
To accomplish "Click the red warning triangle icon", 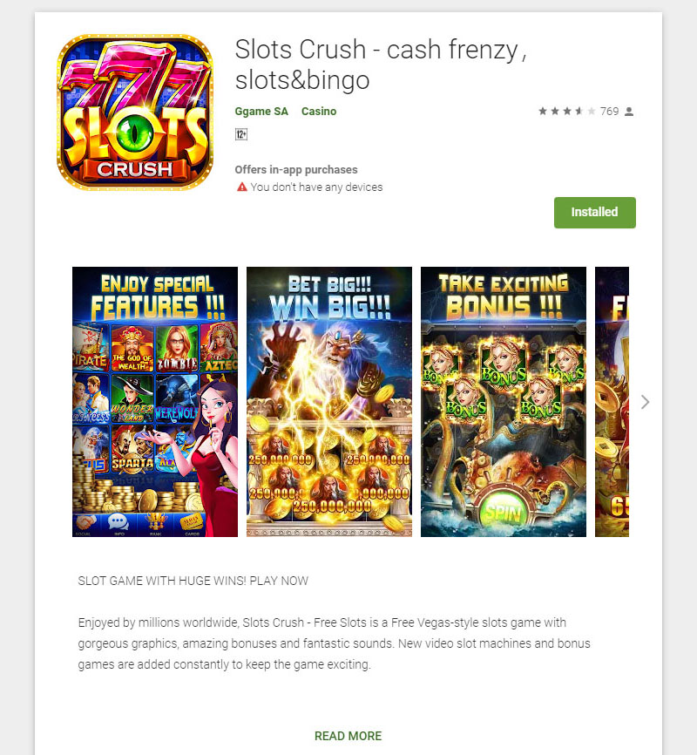I will (241, 187).
